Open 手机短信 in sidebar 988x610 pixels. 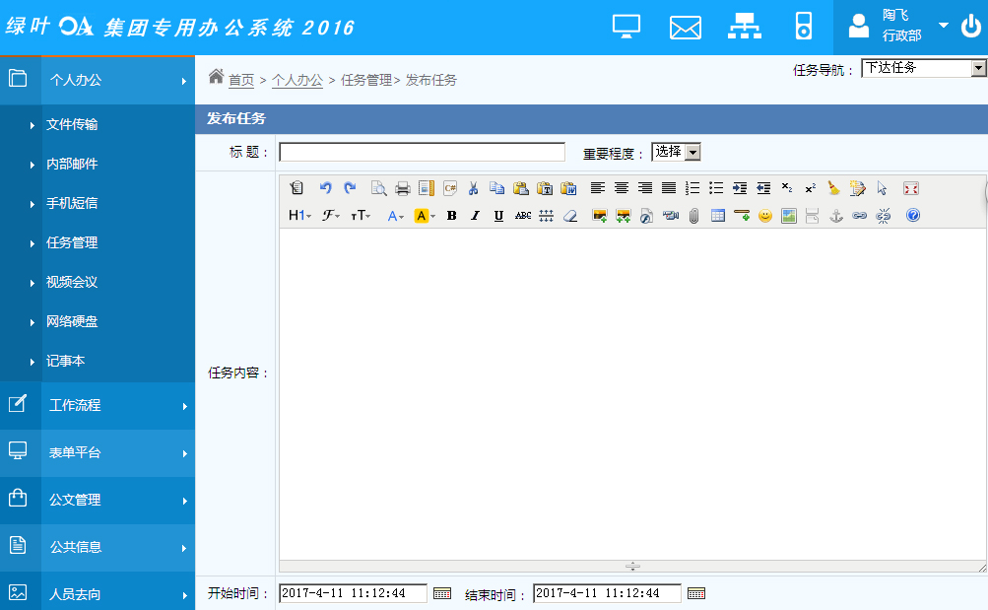point(72,204)
